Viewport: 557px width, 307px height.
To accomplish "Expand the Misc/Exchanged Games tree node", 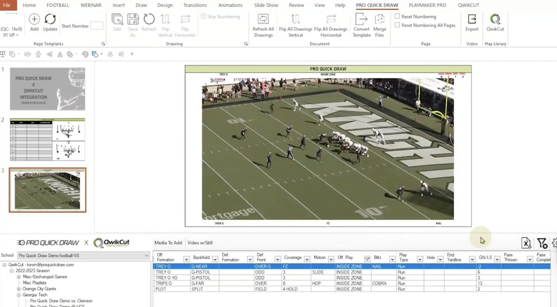I will point(19,277).
